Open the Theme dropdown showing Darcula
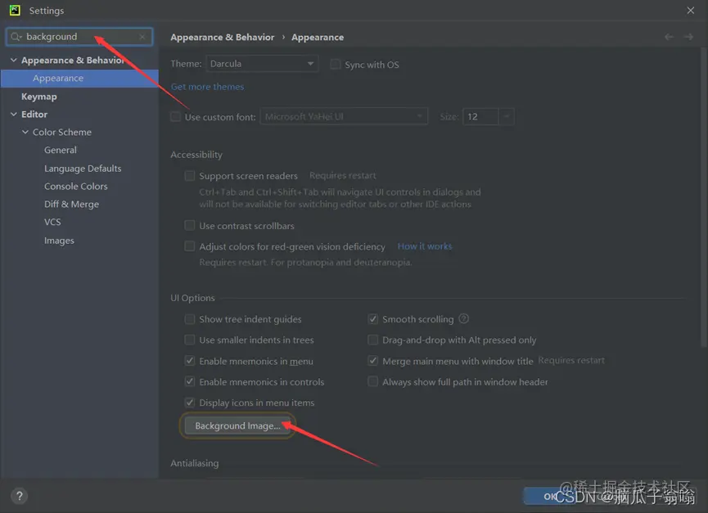 pyautogui.click(x=262, y=64)
